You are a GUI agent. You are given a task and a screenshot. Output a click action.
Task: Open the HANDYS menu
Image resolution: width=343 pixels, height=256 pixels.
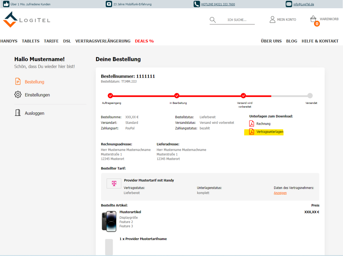coord(9,41)
